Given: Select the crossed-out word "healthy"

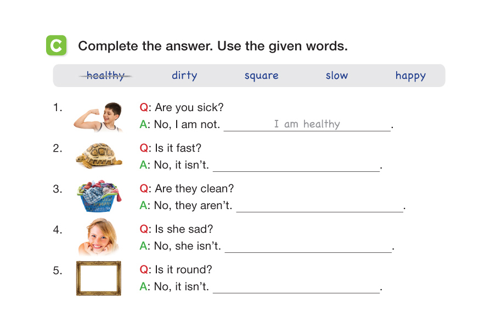Looking at the screenshot, I should (105, 76).
